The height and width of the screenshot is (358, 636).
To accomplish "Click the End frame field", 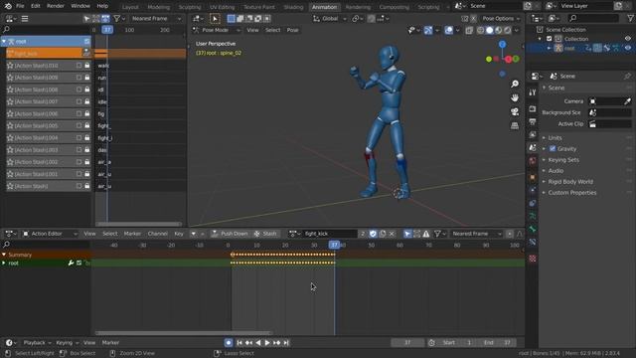I will click(x=498, y=342).
